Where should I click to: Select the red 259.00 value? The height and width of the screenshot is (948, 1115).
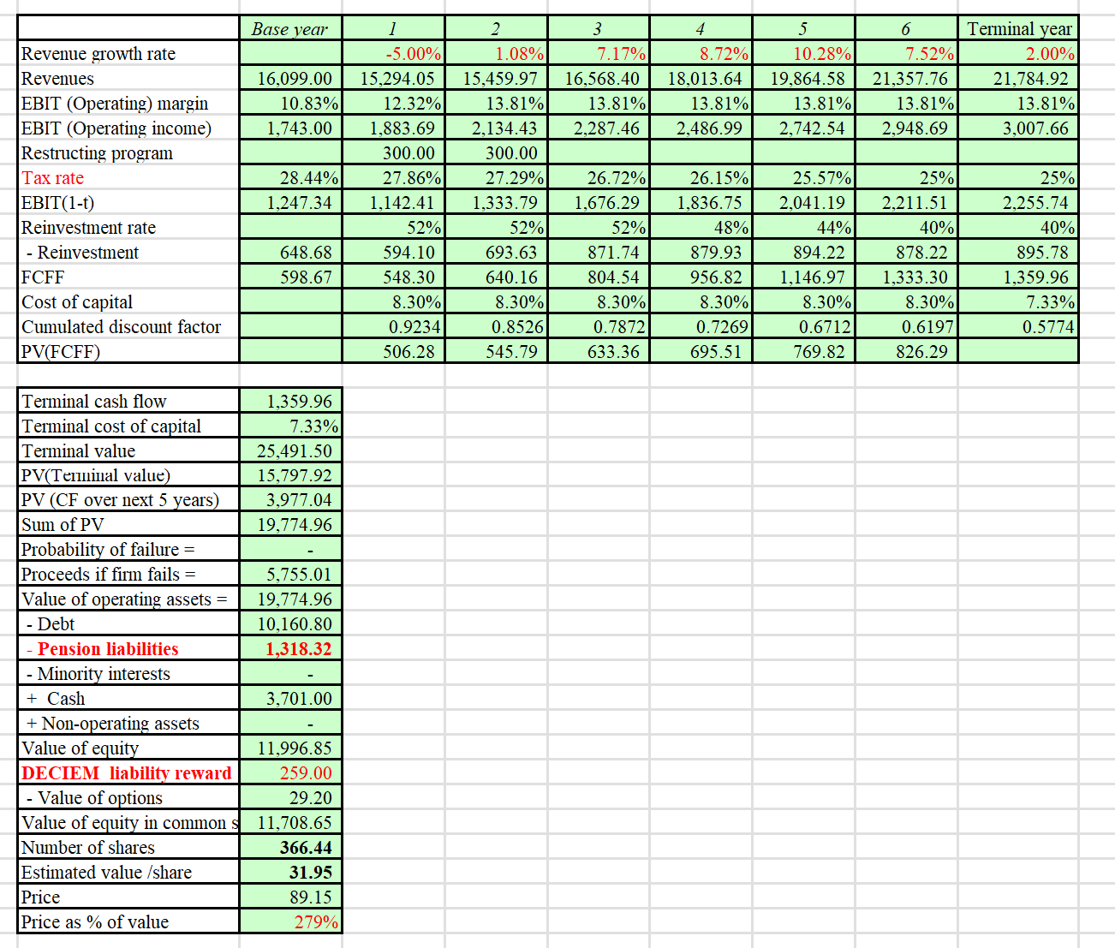pos(290,774)
